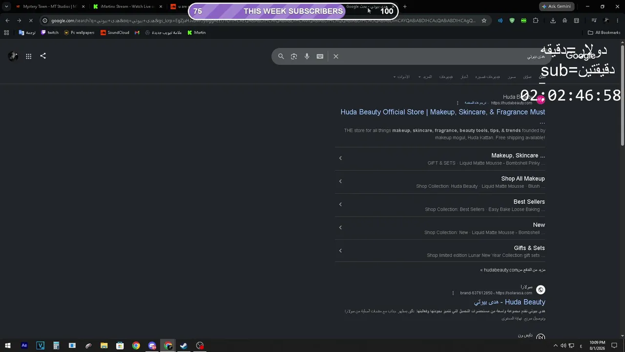625x352 pixels.
Task: Open Google Lens image search
Action: click(294, 56)
